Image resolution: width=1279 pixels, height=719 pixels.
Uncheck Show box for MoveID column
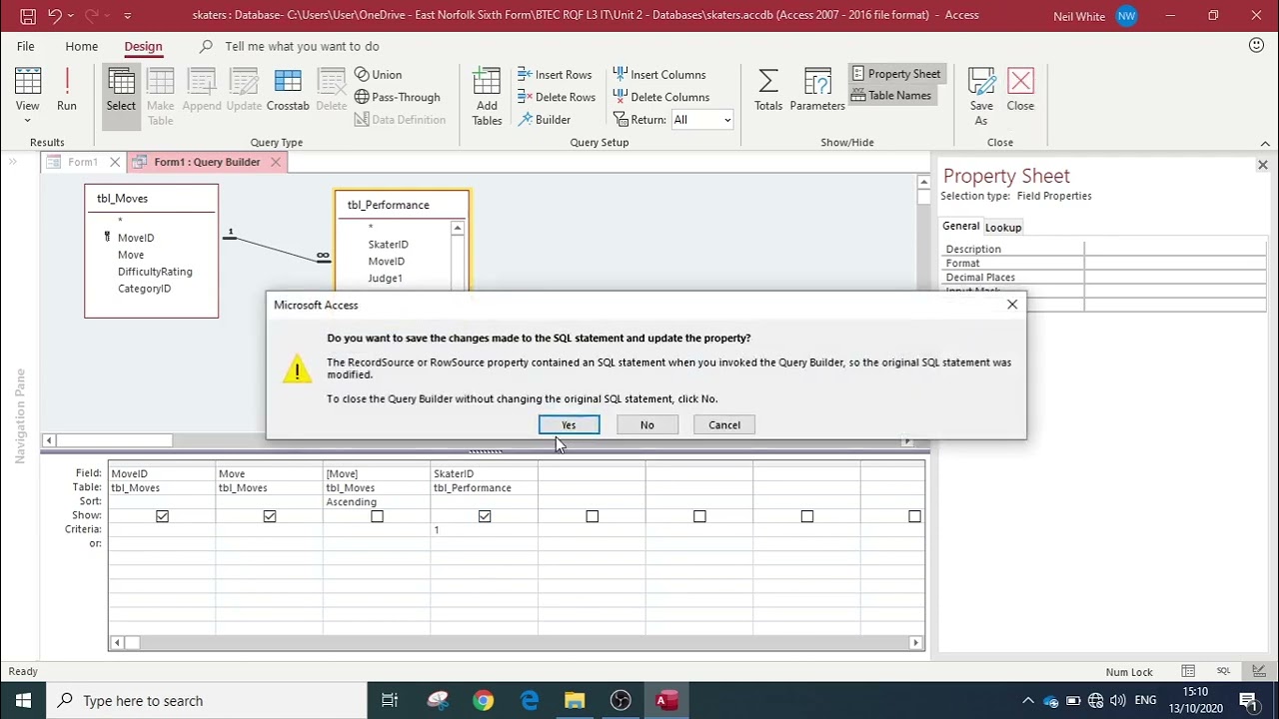tap(162, 516)
